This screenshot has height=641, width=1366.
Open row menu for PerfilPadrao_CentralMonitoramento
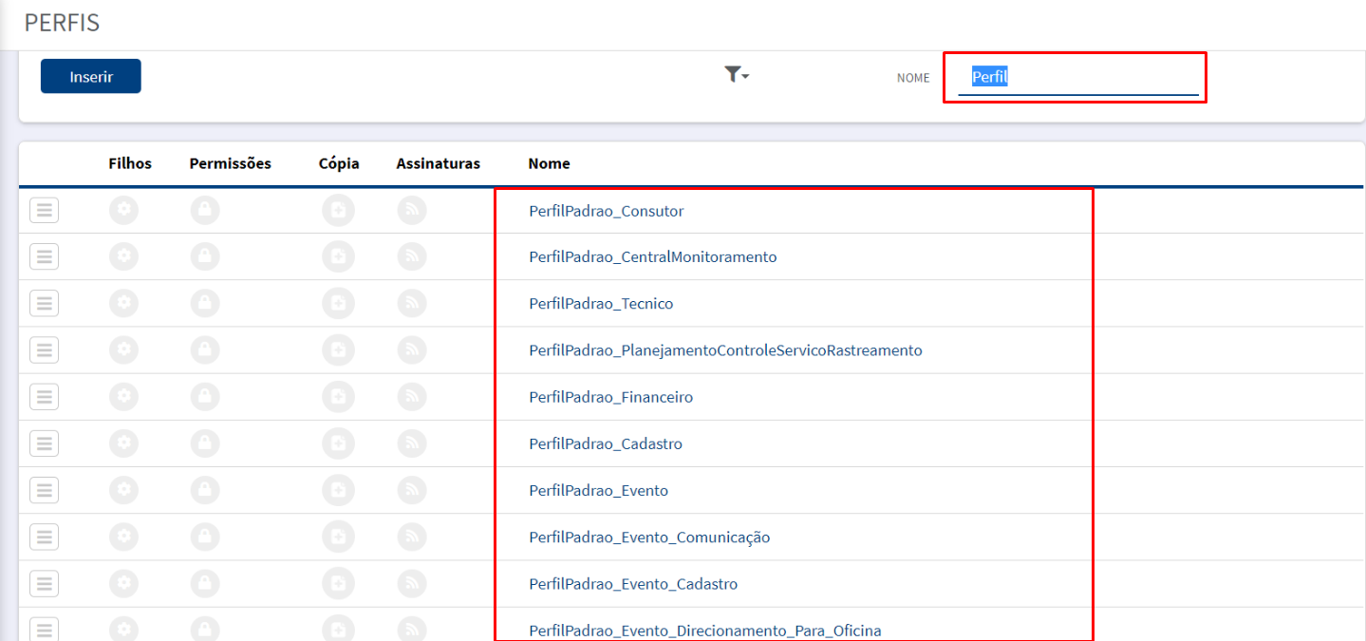pyautogui.click(x=44, y=256)
